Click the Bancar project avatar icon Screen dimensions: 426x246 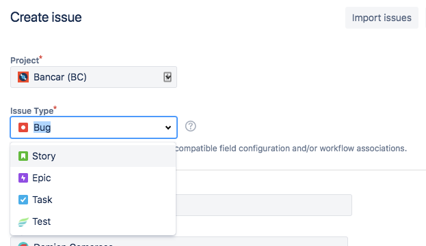[x=23, y=77]
